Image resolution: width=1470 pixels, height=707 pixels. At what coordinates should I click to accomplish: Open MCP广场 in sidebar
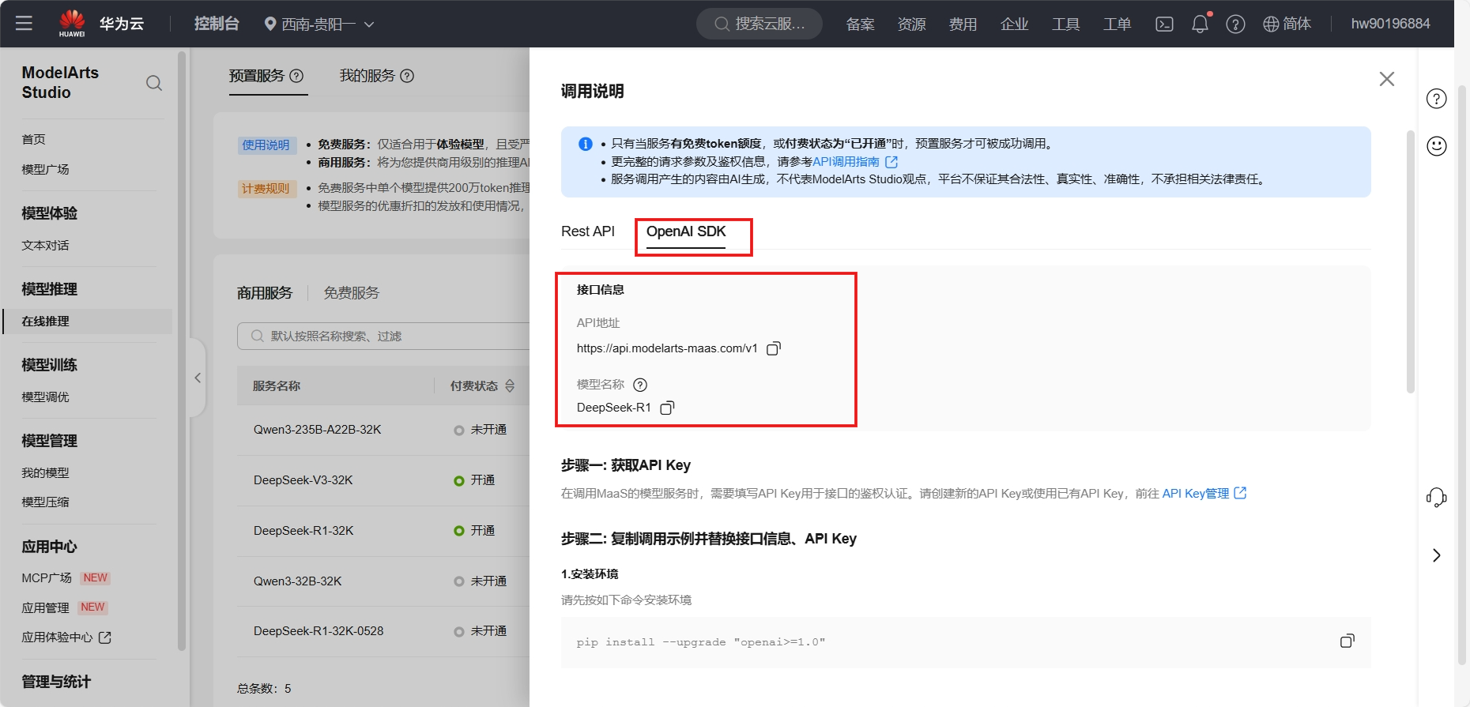coord(47,577)
